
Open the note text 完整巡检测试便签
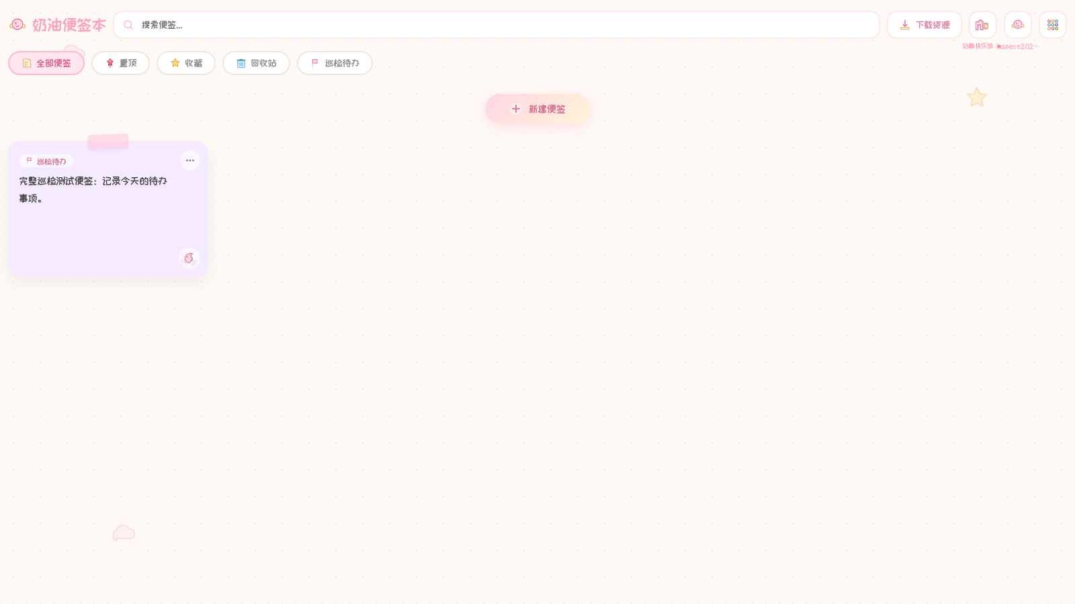[93, 189]
